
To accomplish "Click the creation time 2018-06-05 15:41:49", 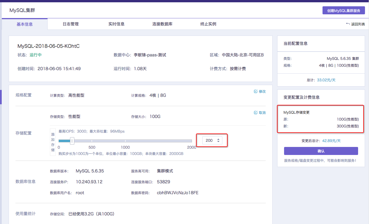I will tap(59, 69).
